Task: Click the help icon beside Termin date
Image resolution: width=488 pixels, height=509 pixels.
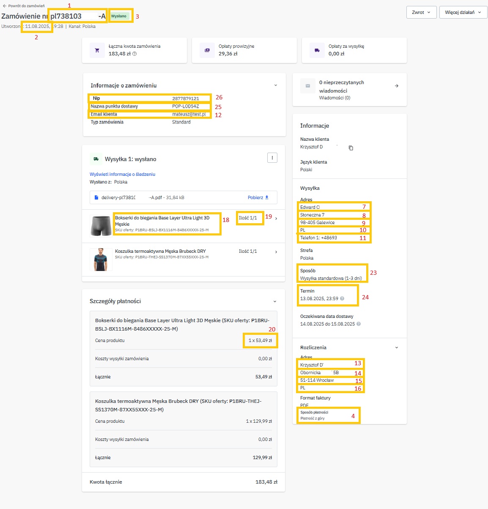Action: (342, 298)
